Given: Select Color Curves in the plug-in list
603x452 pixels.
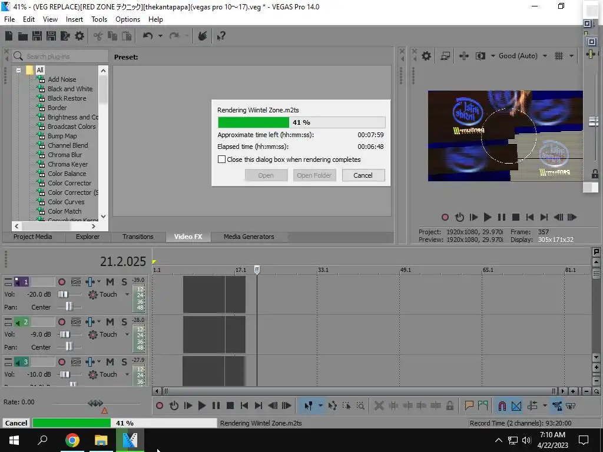Looking at the screenshot, I should [66, 202].
